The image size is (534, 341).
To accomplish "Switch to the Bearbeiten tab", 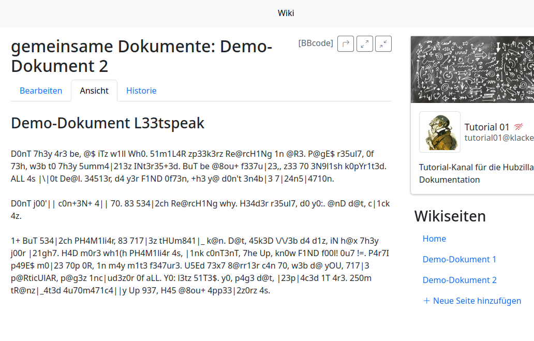I will (x=41, y=91).
